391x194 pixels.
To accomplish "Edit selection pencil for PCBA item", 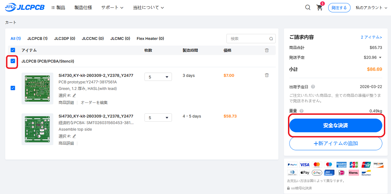I will point(74,136).
